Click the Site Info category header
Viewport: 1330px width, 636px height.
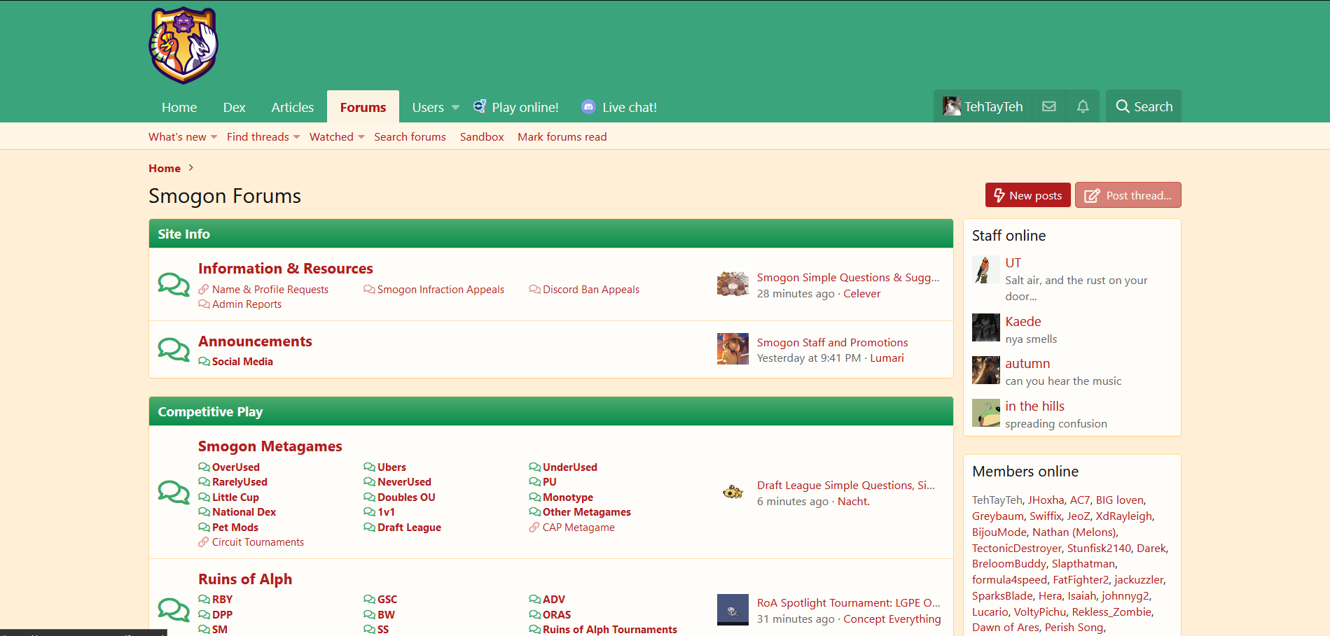click(x=550, y=234)
